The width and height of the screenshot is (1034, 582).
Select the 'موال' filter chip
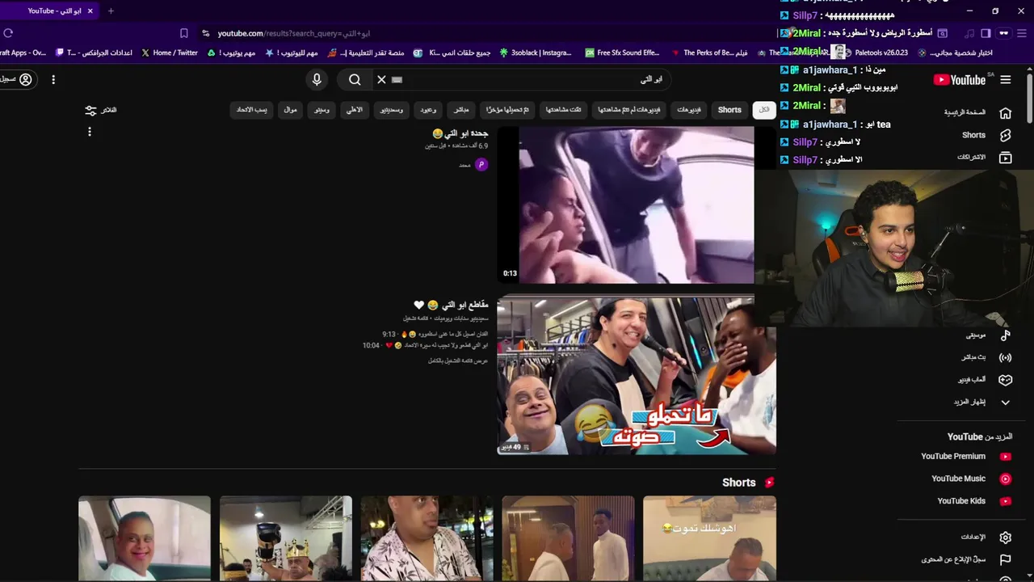click(x=290, y=110)
